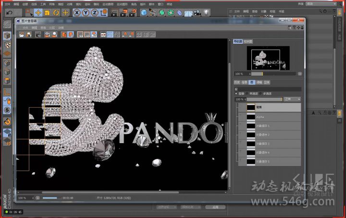Adjust the layer opacity slider
Screen dimensions: 346x218
264,100
